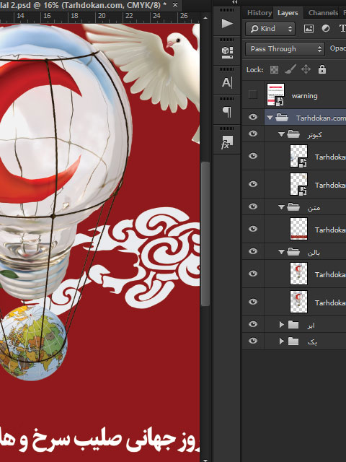Open the Actions panel play icon
Screen dimensions: 346x462
tap(227, 23)
